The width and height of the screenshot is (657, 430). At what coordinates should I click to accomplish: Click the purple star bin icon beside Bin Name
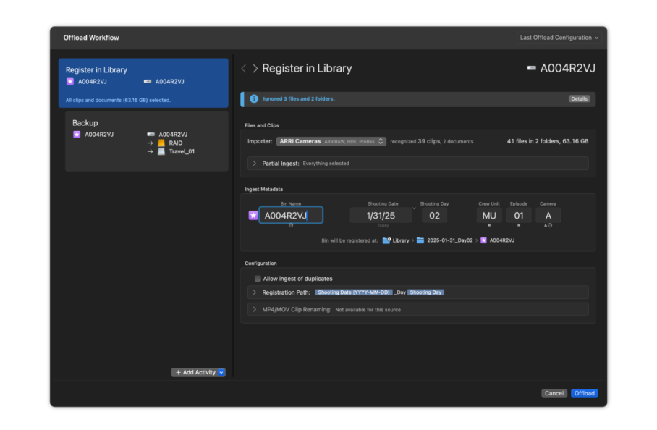click(253, 216)
